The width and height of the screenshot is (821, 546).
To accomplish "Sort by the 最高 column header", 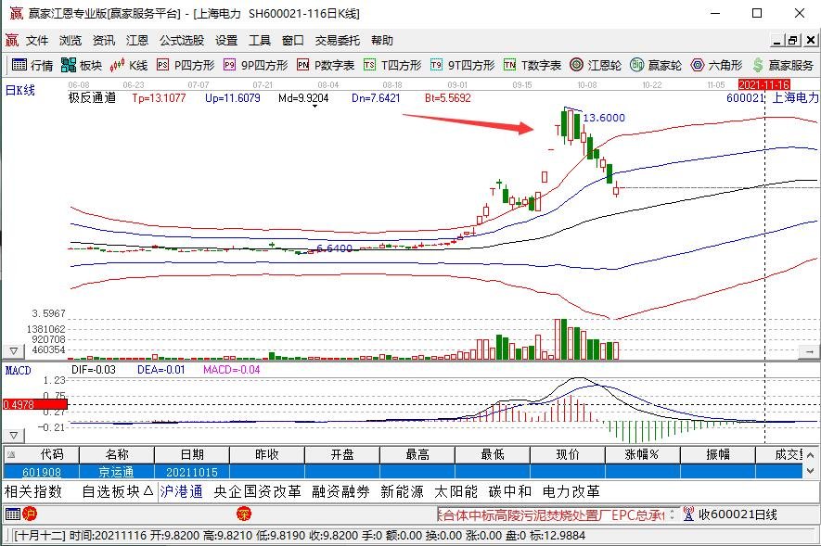I will click(417, 454).
